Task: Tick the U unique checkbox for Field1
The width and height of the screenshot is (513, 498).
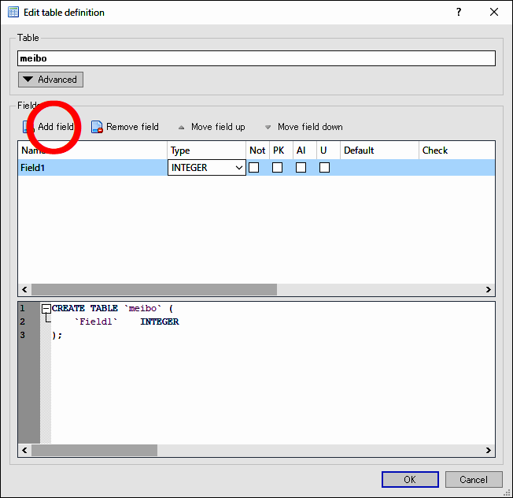Action: (324, 168)
